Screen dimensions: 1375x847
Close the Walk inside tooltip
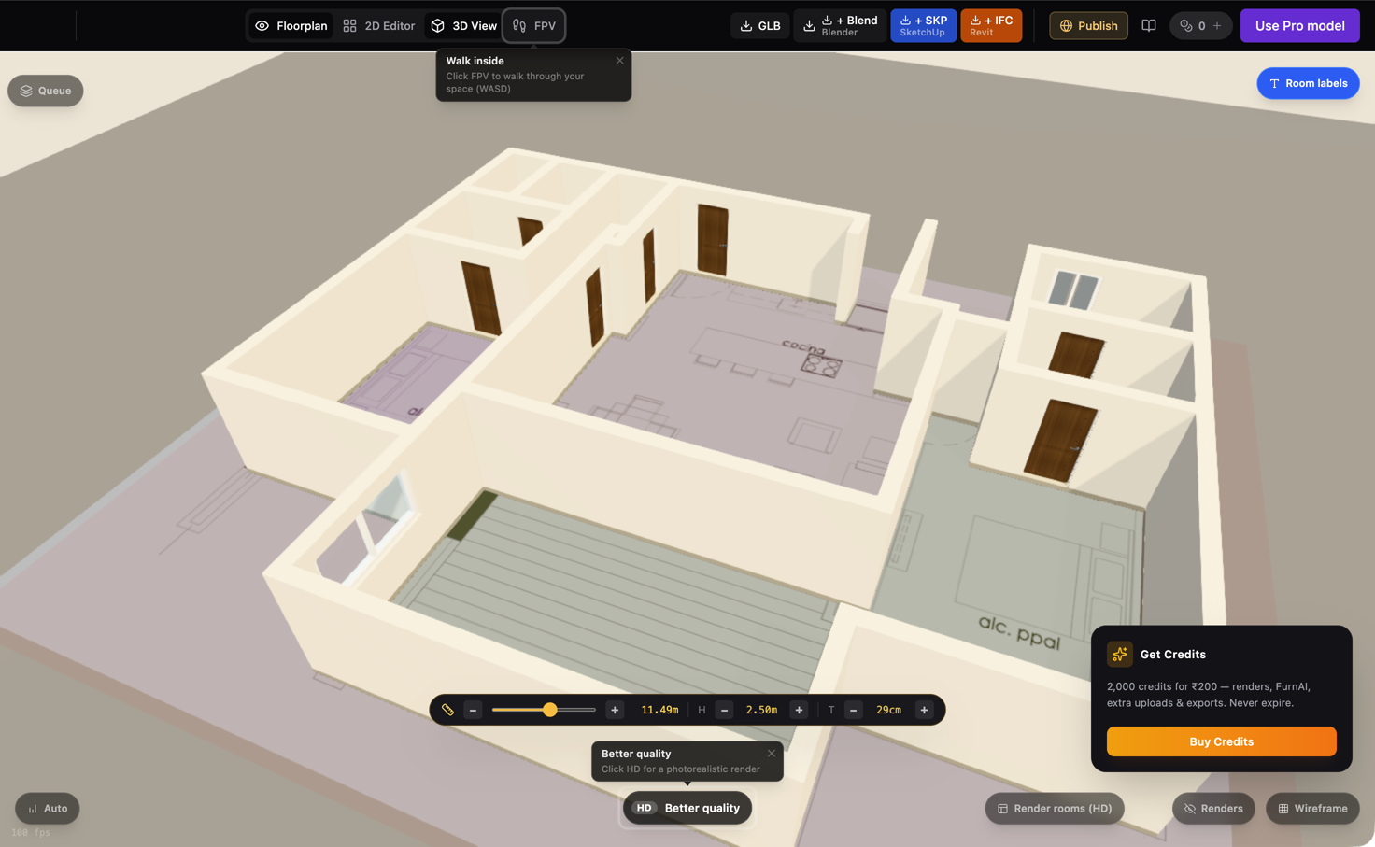pos(619,61)
